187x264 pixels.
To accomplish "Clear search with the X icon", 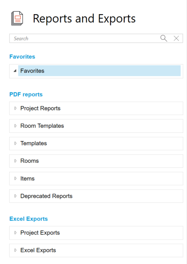I will (176, 38).
